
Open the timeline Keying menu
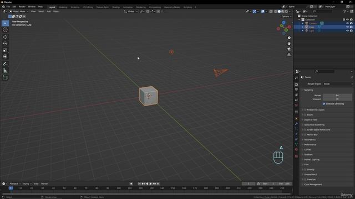click(x=27, y=184)
